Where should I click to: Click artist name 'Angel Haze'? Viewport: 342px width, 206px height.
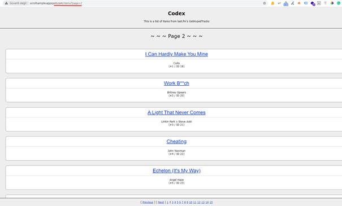point(176,180)
